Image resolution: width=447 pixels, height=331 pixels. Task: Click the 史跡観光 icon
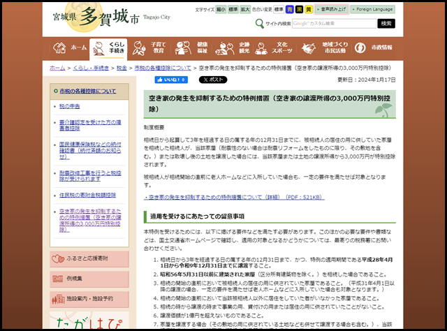(x=224, y=48)
